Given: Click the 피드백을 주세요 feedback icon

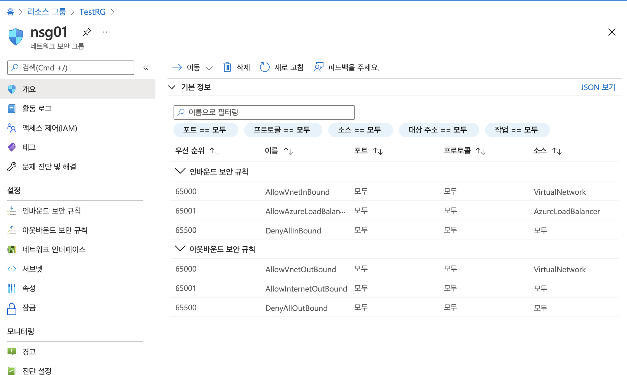Looking at the screenshot, I should [x=318, y=67].
